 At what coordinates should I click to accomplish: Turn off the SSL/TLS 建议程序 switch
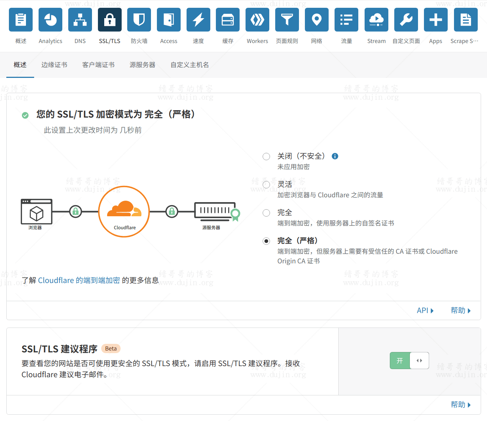pos(419,360)
